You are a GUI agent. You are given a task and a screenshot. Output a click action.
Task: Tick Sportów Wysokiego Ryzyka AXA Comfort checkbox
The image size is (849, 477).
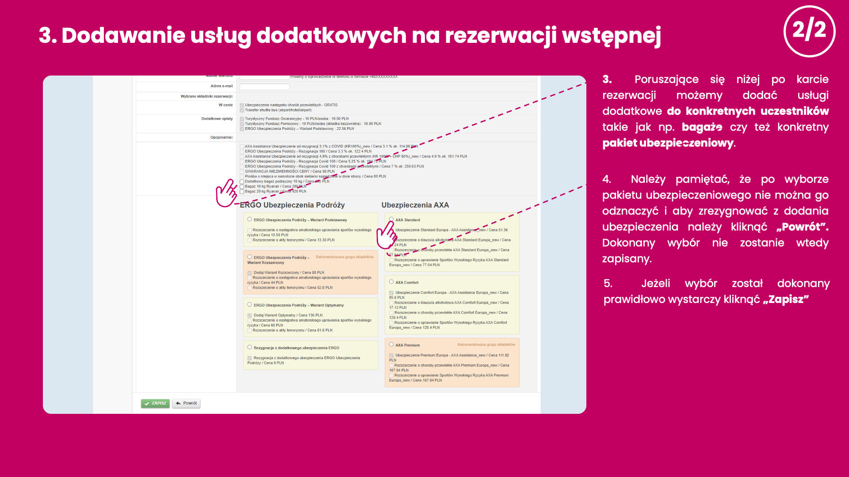391,323
